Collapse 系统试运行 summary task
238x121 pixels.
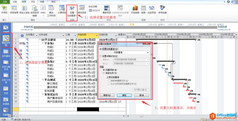[43, 94]
